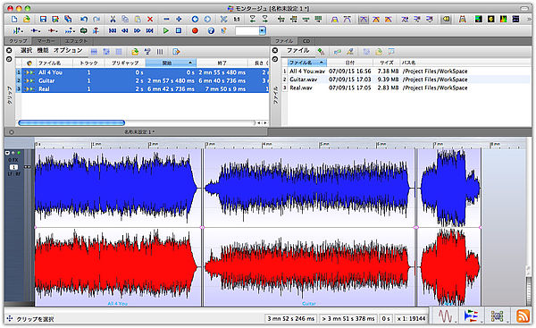This screenshot has width=536, height=328.
Task: Select All 4 You.wav in file list
Action: [x=406, y=71]
